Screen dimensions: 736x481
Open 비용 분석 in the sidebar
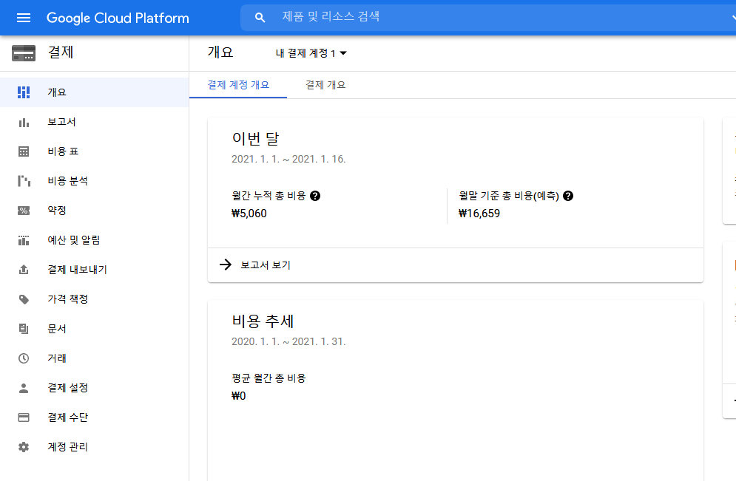point(67,181)
